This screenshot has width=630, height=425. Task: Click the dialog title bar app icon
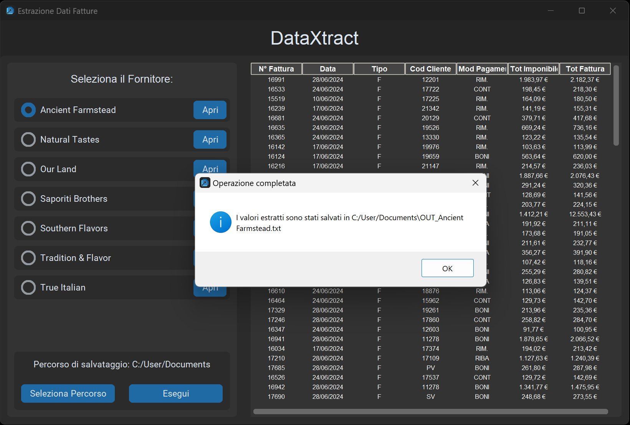[x=205, y=183]
